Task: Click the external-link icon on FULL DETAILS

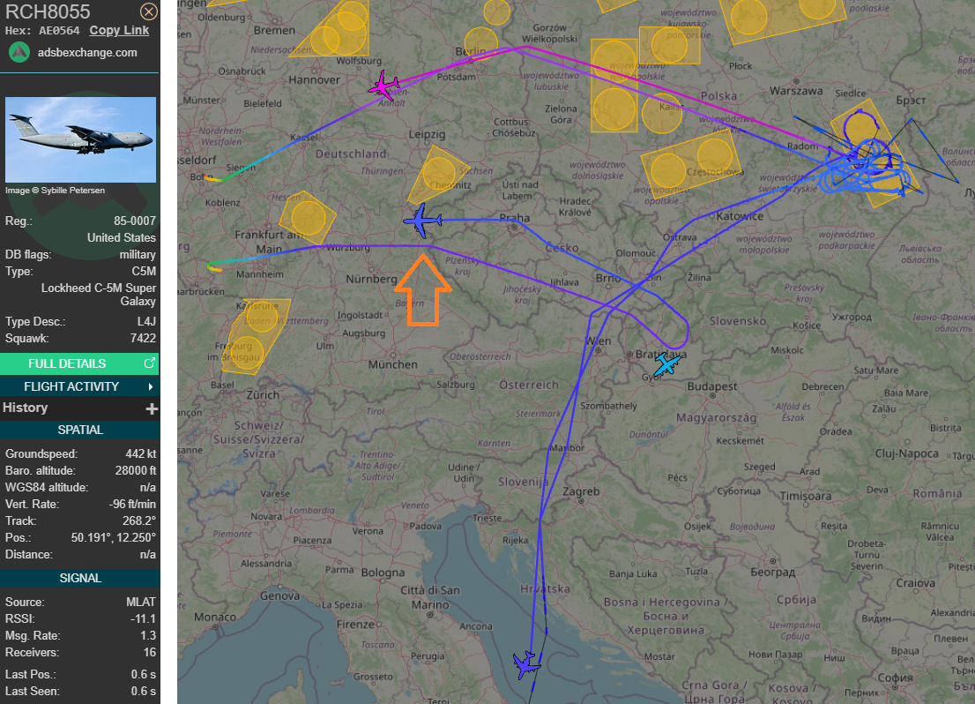Action: 149,363
